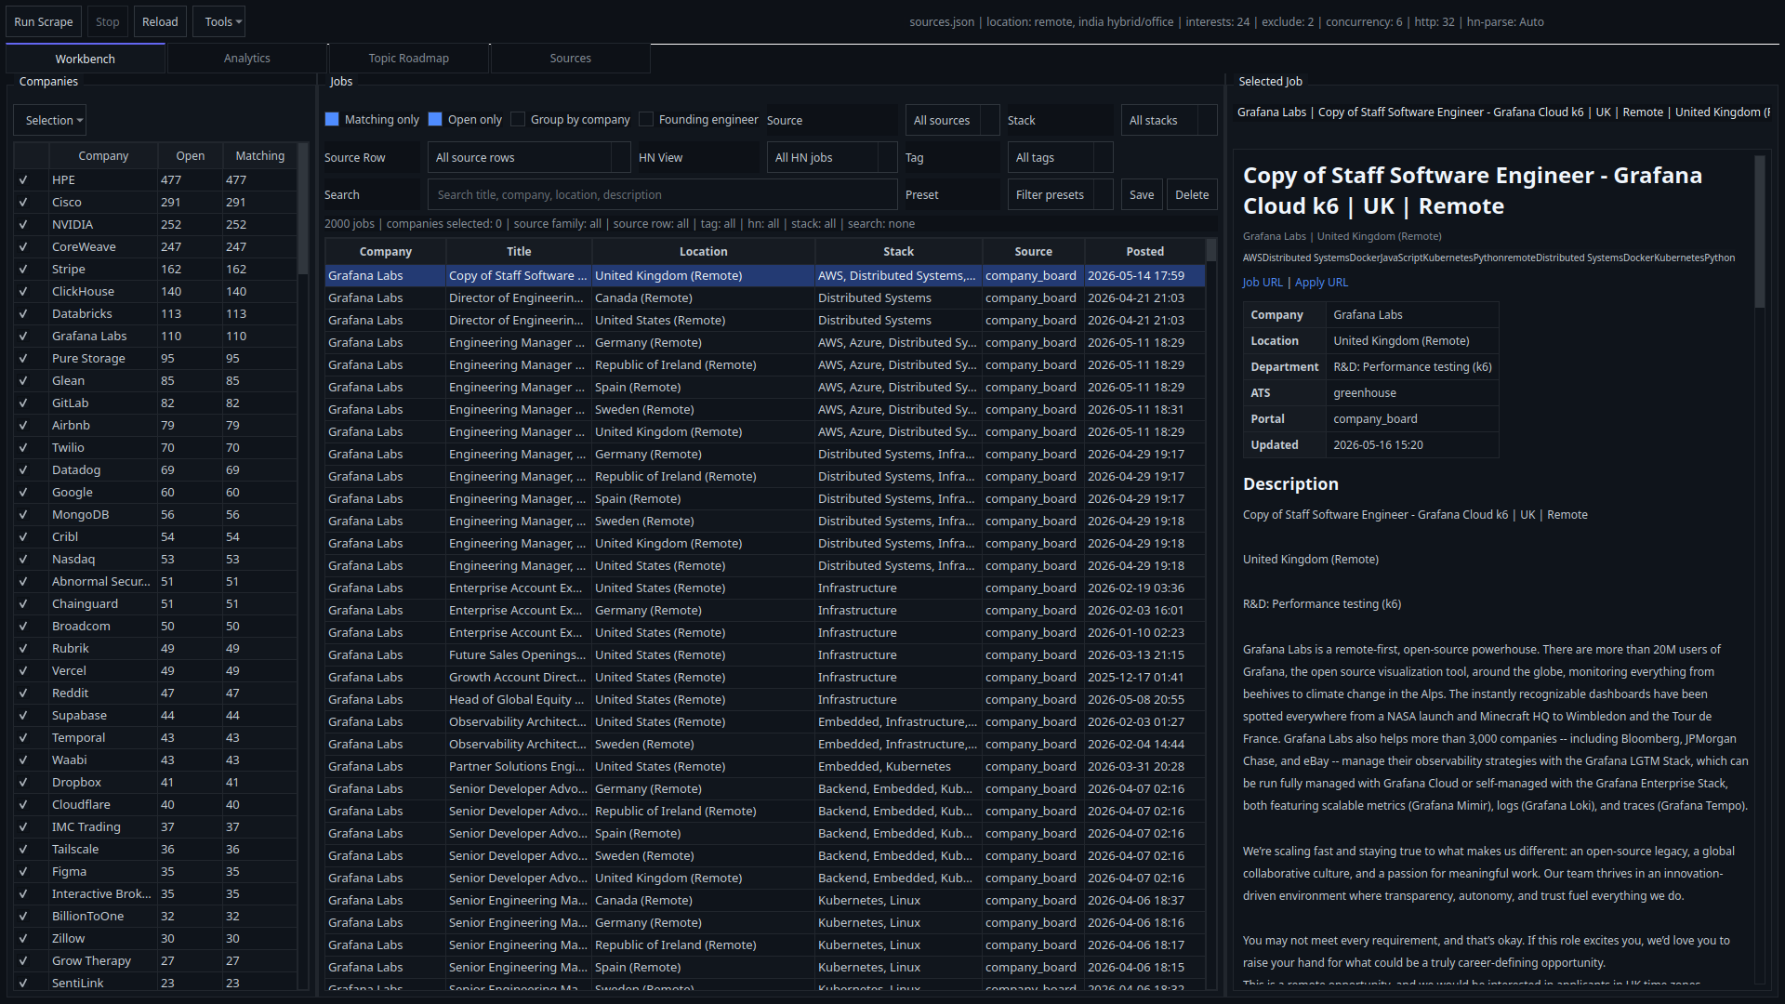Sort jobs by Source column header

(x=1034, y=252)
